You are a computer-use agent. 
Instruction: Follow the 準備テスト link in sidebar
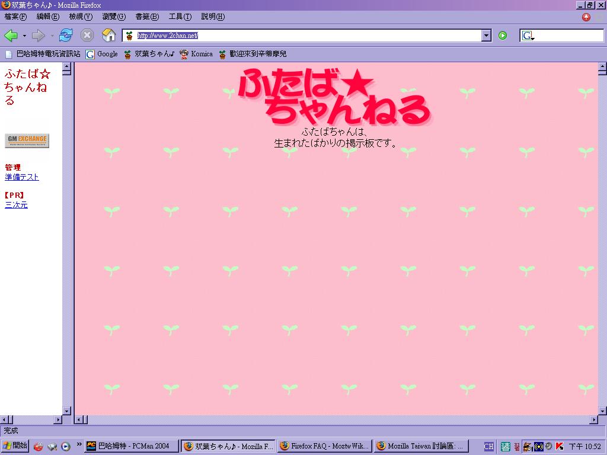pos(22,177)
